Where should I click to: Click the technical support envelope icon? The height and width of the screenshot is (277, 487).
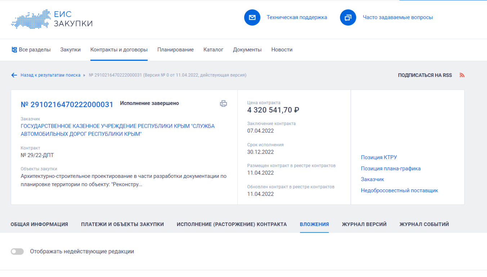[252, 18]
